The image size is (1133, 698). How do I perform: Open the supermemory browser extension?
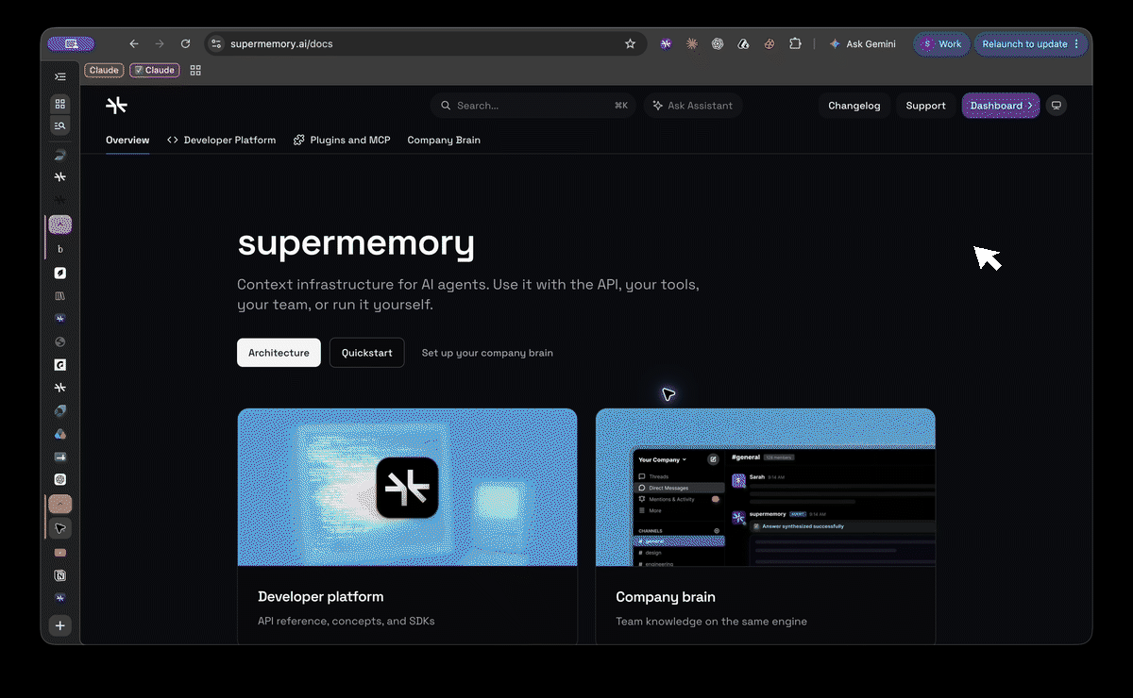[x=666, y=43]
